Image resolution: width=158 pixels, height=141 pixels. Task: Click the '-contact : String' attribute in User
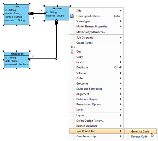(x=13, y=17)
